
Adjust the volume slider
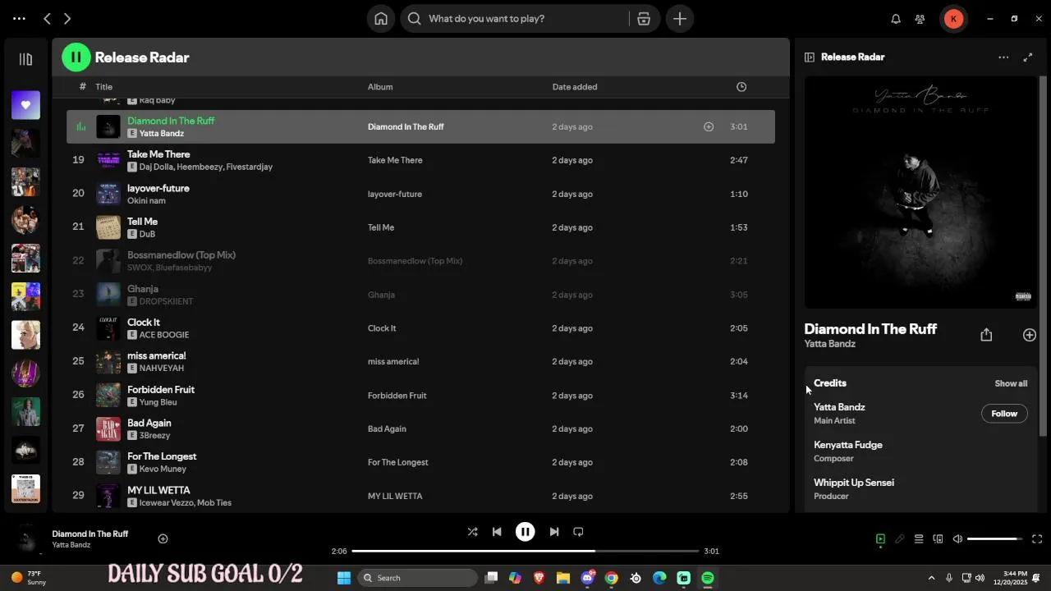pyautogui.click(x=994, y=539)
